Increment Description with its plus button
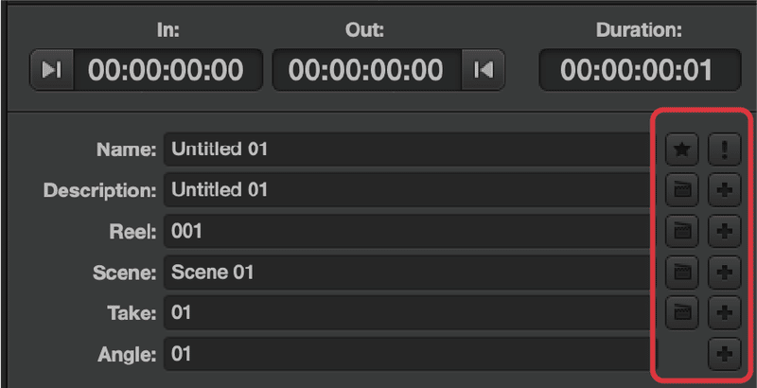This screenshot has height=388, width=757. tap(724, 190)
